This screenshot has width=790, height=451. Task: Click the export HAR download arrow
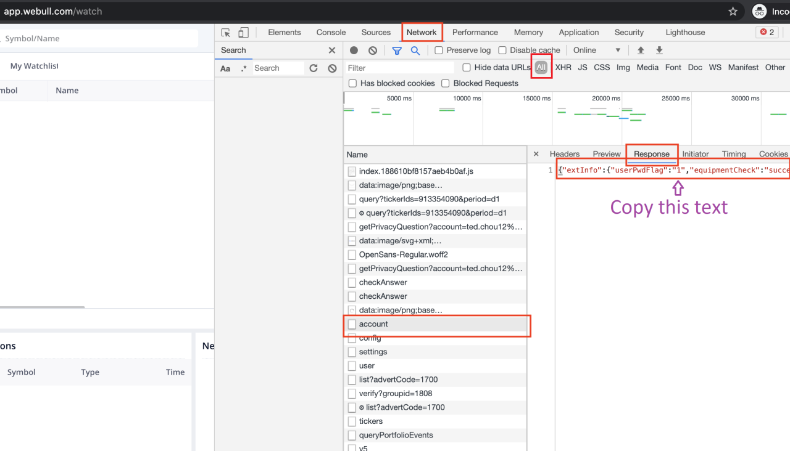[x=659, y=51]
